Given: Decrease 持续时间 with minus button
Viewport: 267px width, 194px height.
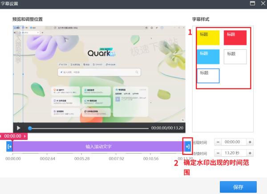Looking at the screenshot, I should pyautogui.click(x=218, y=154).
